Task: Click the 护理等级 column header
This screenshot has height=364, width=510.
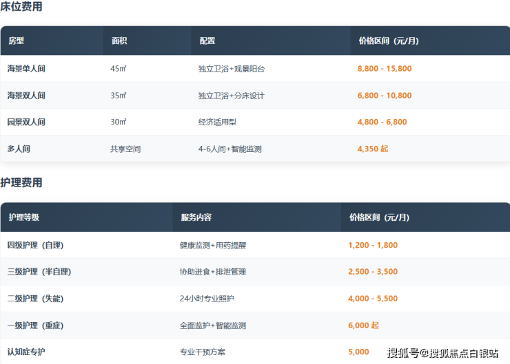Action: [x=24, y=217]
